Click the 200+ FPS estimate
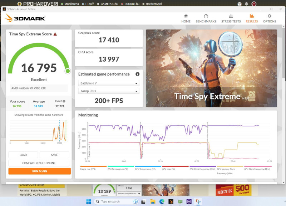The height and width of the screenshot is (206, 286). (109, 101)
